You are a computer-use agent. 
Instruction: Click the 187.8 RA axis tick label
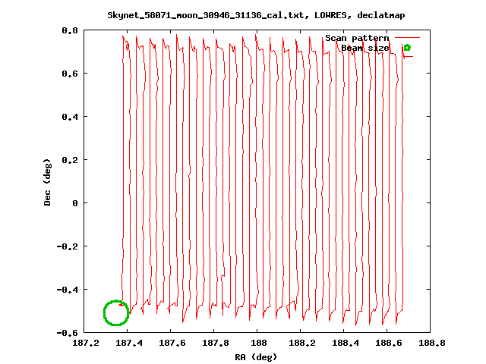click(216, 343)
